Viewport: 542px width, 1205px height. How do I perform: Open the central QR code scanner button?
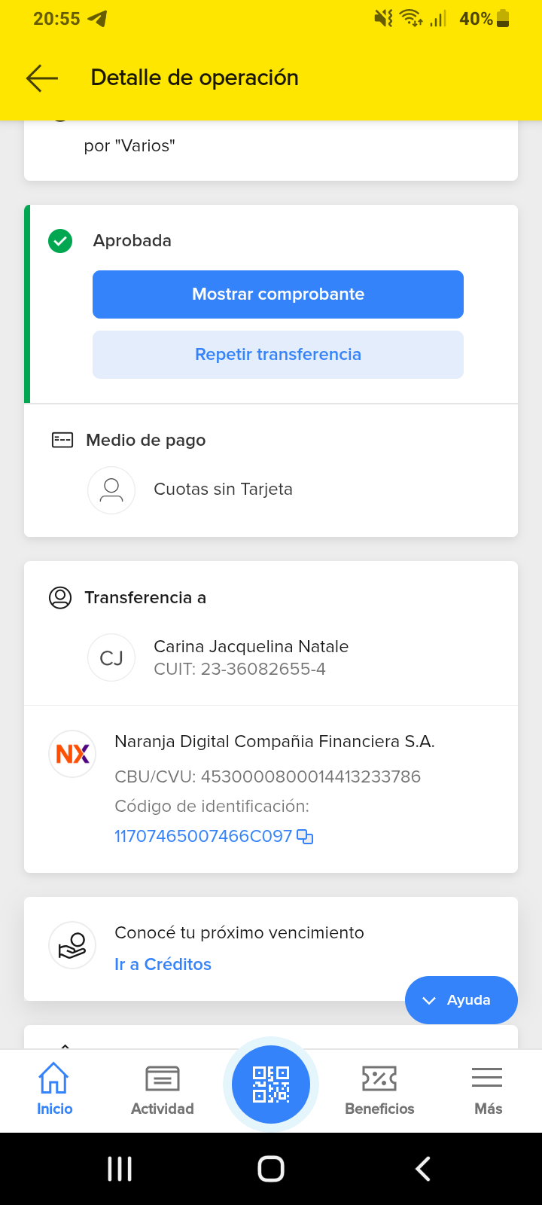(271, 1084)
